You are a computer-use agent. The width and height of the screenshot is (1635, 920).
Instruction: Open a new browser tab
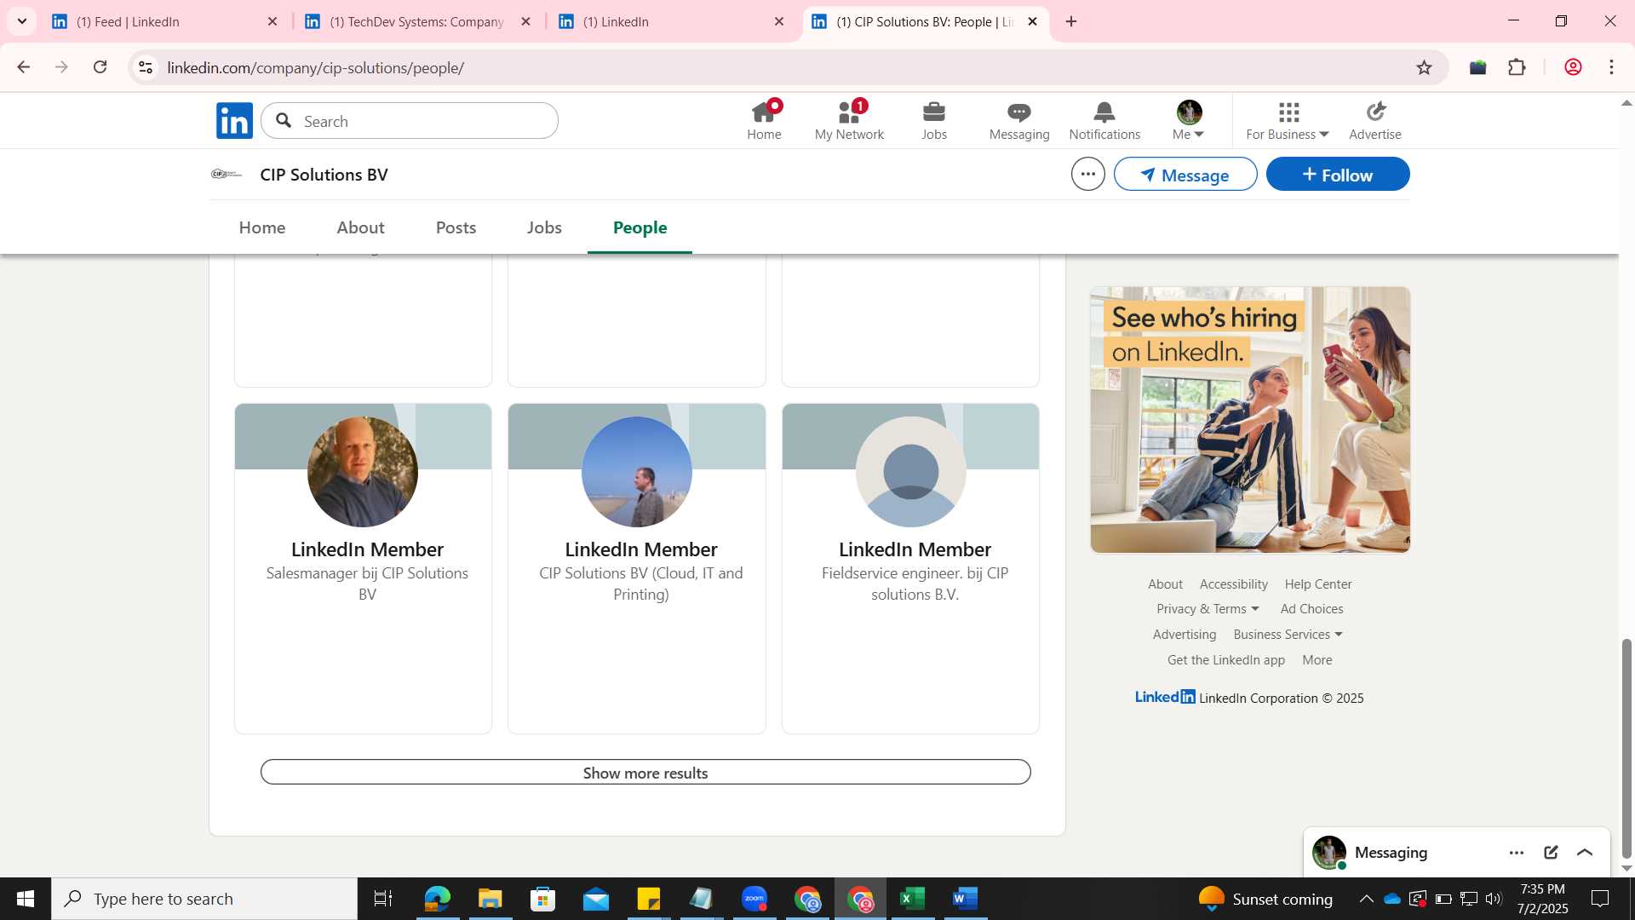point(1071,21)
